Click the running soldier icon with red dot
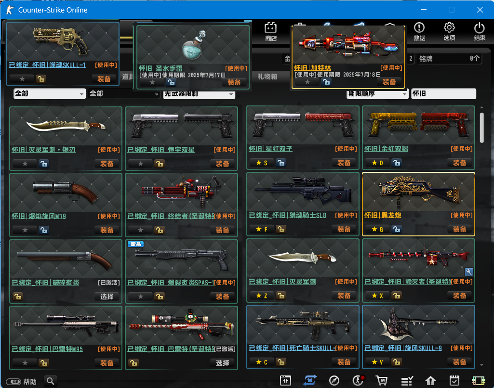The width and height of the screenshot is (494, 388). pos(358,381)
